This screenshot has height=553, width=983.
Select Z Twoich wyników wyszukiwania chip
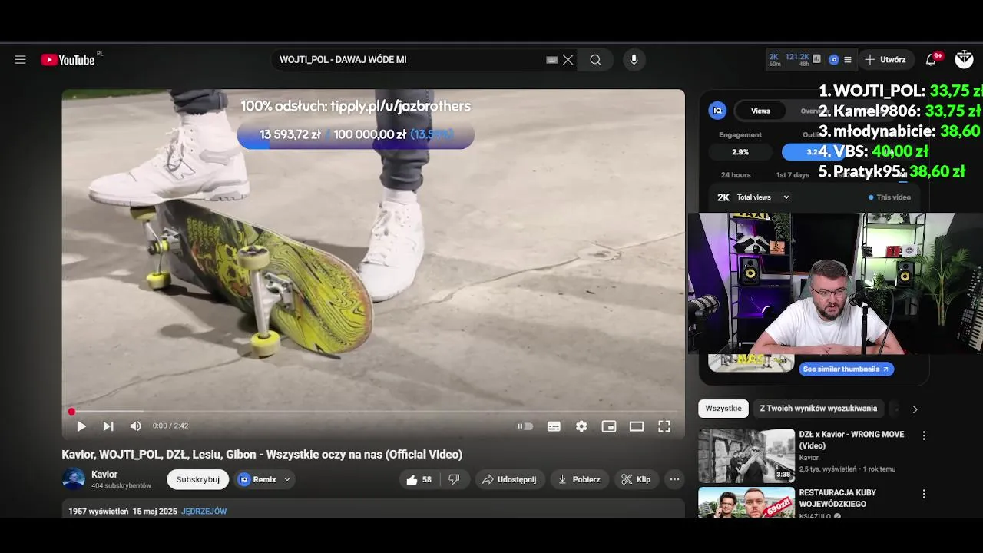tap(818, 409)
